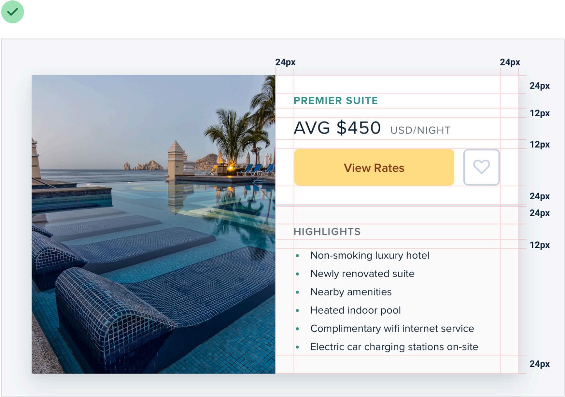Favorite the suite with the heart icon
This screenshot has width=565, height=397.
click(x=481, y=167)
